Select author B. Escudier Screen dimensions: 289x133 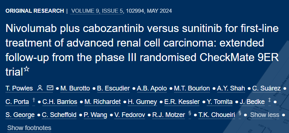pos(113,88)
